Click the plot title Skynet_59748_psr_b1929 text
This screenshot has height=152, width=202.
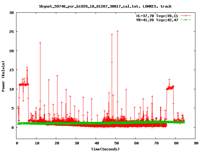point(105,6)
